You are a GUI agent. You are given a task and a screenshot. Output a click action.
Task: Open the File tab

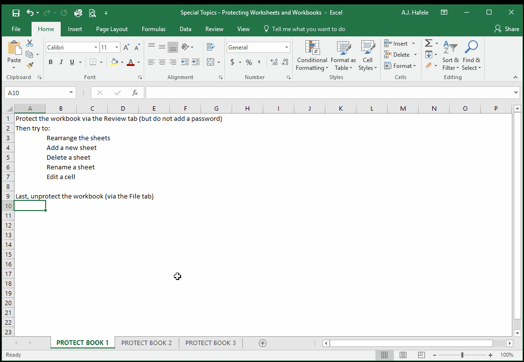click(x=16, y=29)
